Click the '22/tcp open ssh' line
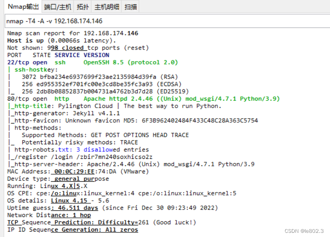 click(x=93, y=62)
